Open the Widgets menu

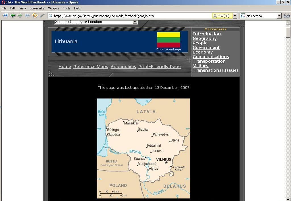click(54, 8)
